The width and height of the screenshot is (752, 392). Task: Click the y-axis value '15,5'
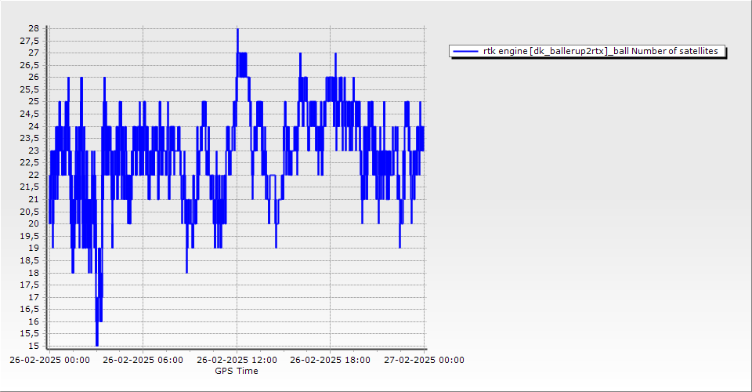point(29,334)
